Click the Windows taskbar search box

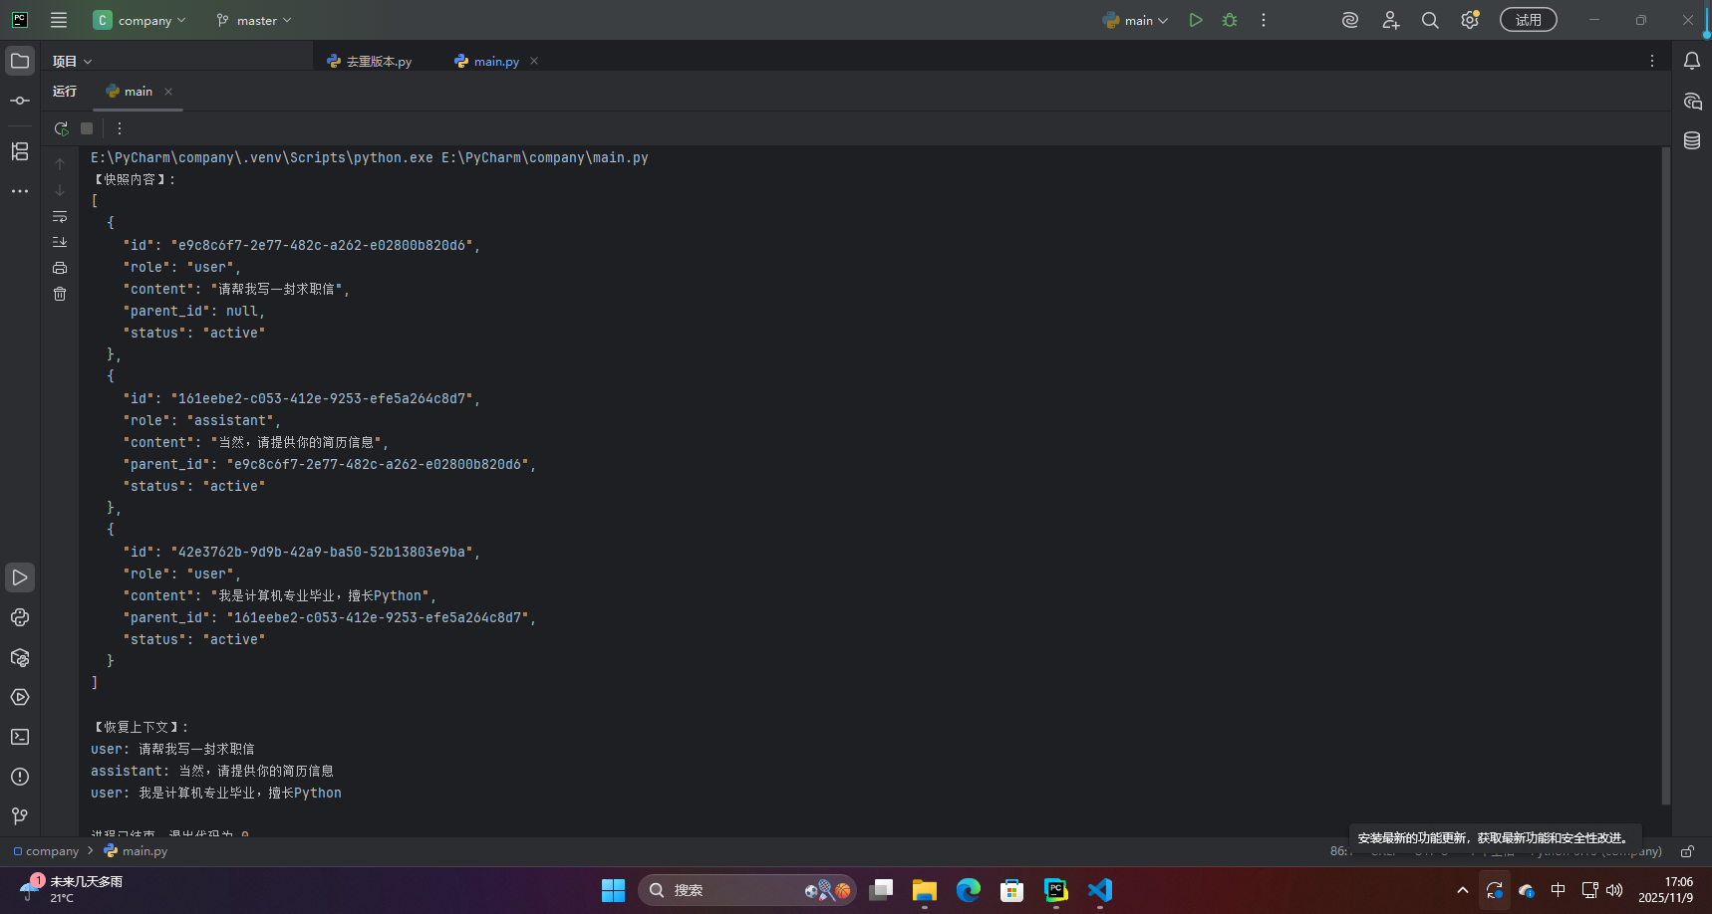click(x=747, y=890)
